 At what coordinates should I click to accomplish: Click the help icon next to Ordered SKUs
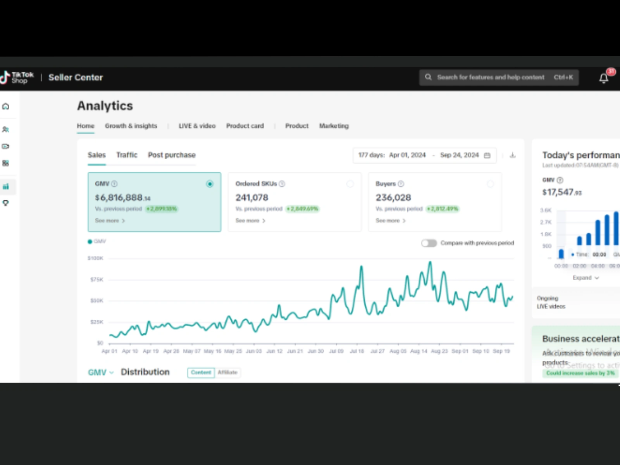282,184
